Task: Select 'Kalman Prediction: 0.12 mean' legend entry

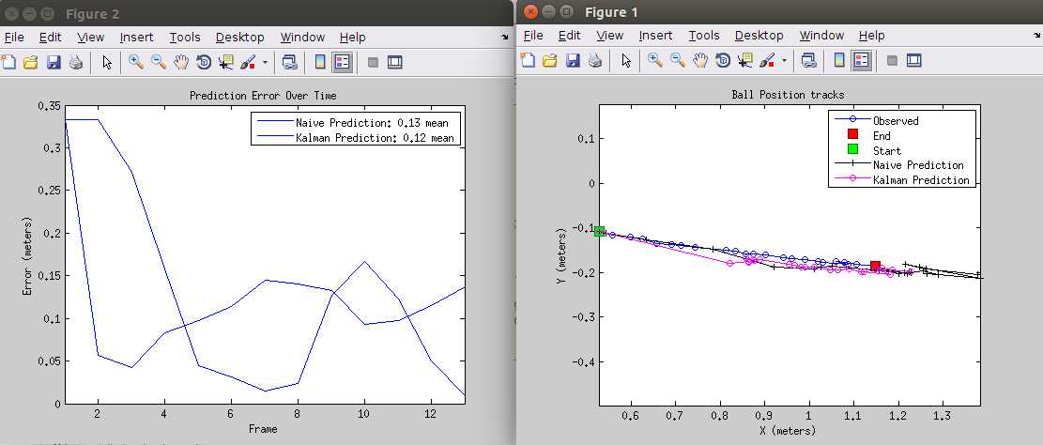Action: [355, 138]
